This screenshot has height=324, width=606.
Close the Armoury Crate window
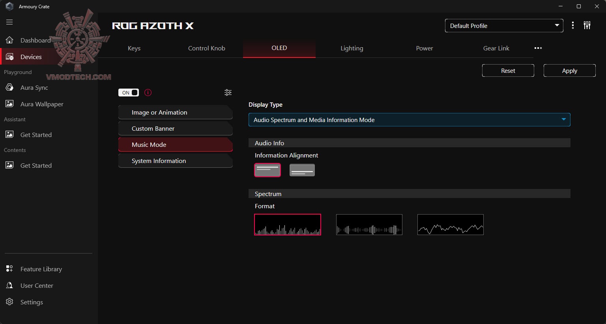point(597,6)
